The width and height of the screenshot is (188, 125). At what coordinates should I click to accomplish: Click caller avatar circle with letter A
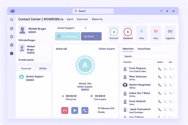(x=85, y=65)
